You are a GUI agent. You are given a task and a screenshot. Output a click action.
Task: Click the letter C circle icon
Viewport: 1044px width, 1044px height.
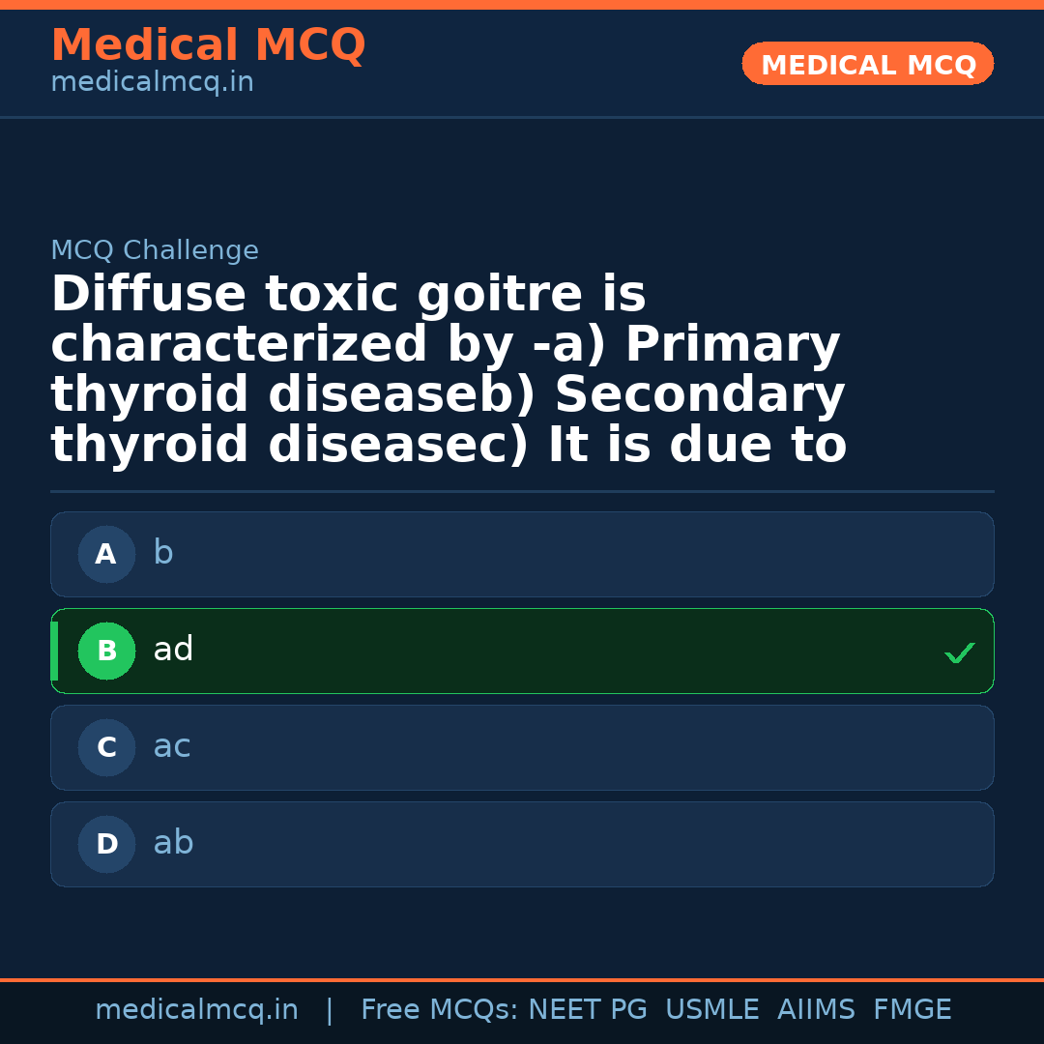[x=106, y=747]
